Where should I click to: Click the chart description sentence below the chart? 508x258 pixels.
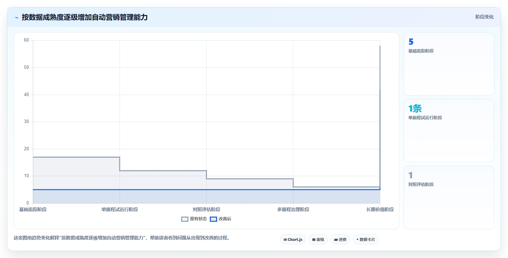click(121, 238)
